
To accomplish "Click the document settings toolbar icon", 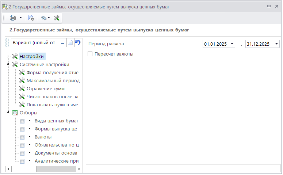I will click(x=31, y=18).
